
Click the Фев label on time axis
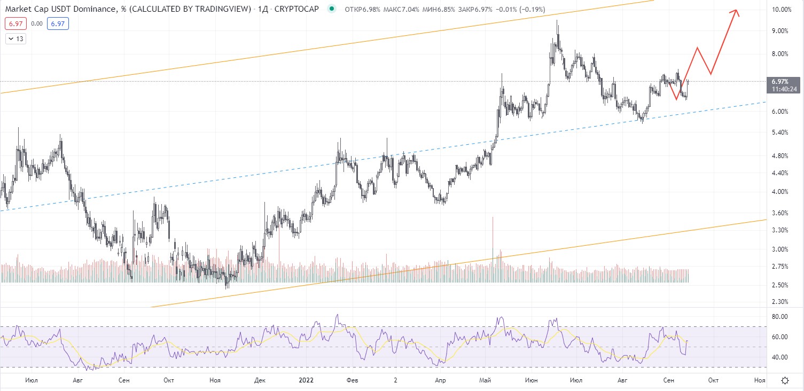click(352, 380)
